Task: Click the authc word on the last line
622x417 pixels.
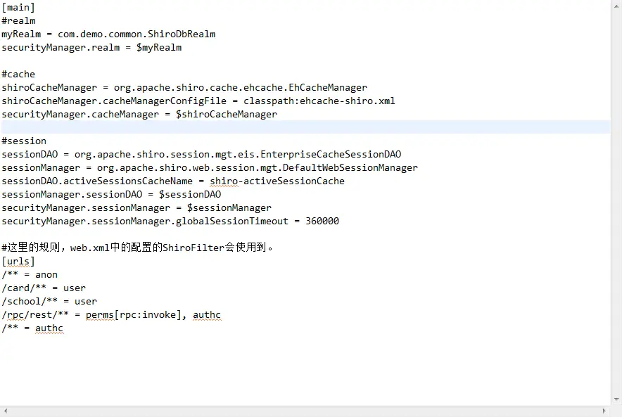Action: (x=49, y=328)
